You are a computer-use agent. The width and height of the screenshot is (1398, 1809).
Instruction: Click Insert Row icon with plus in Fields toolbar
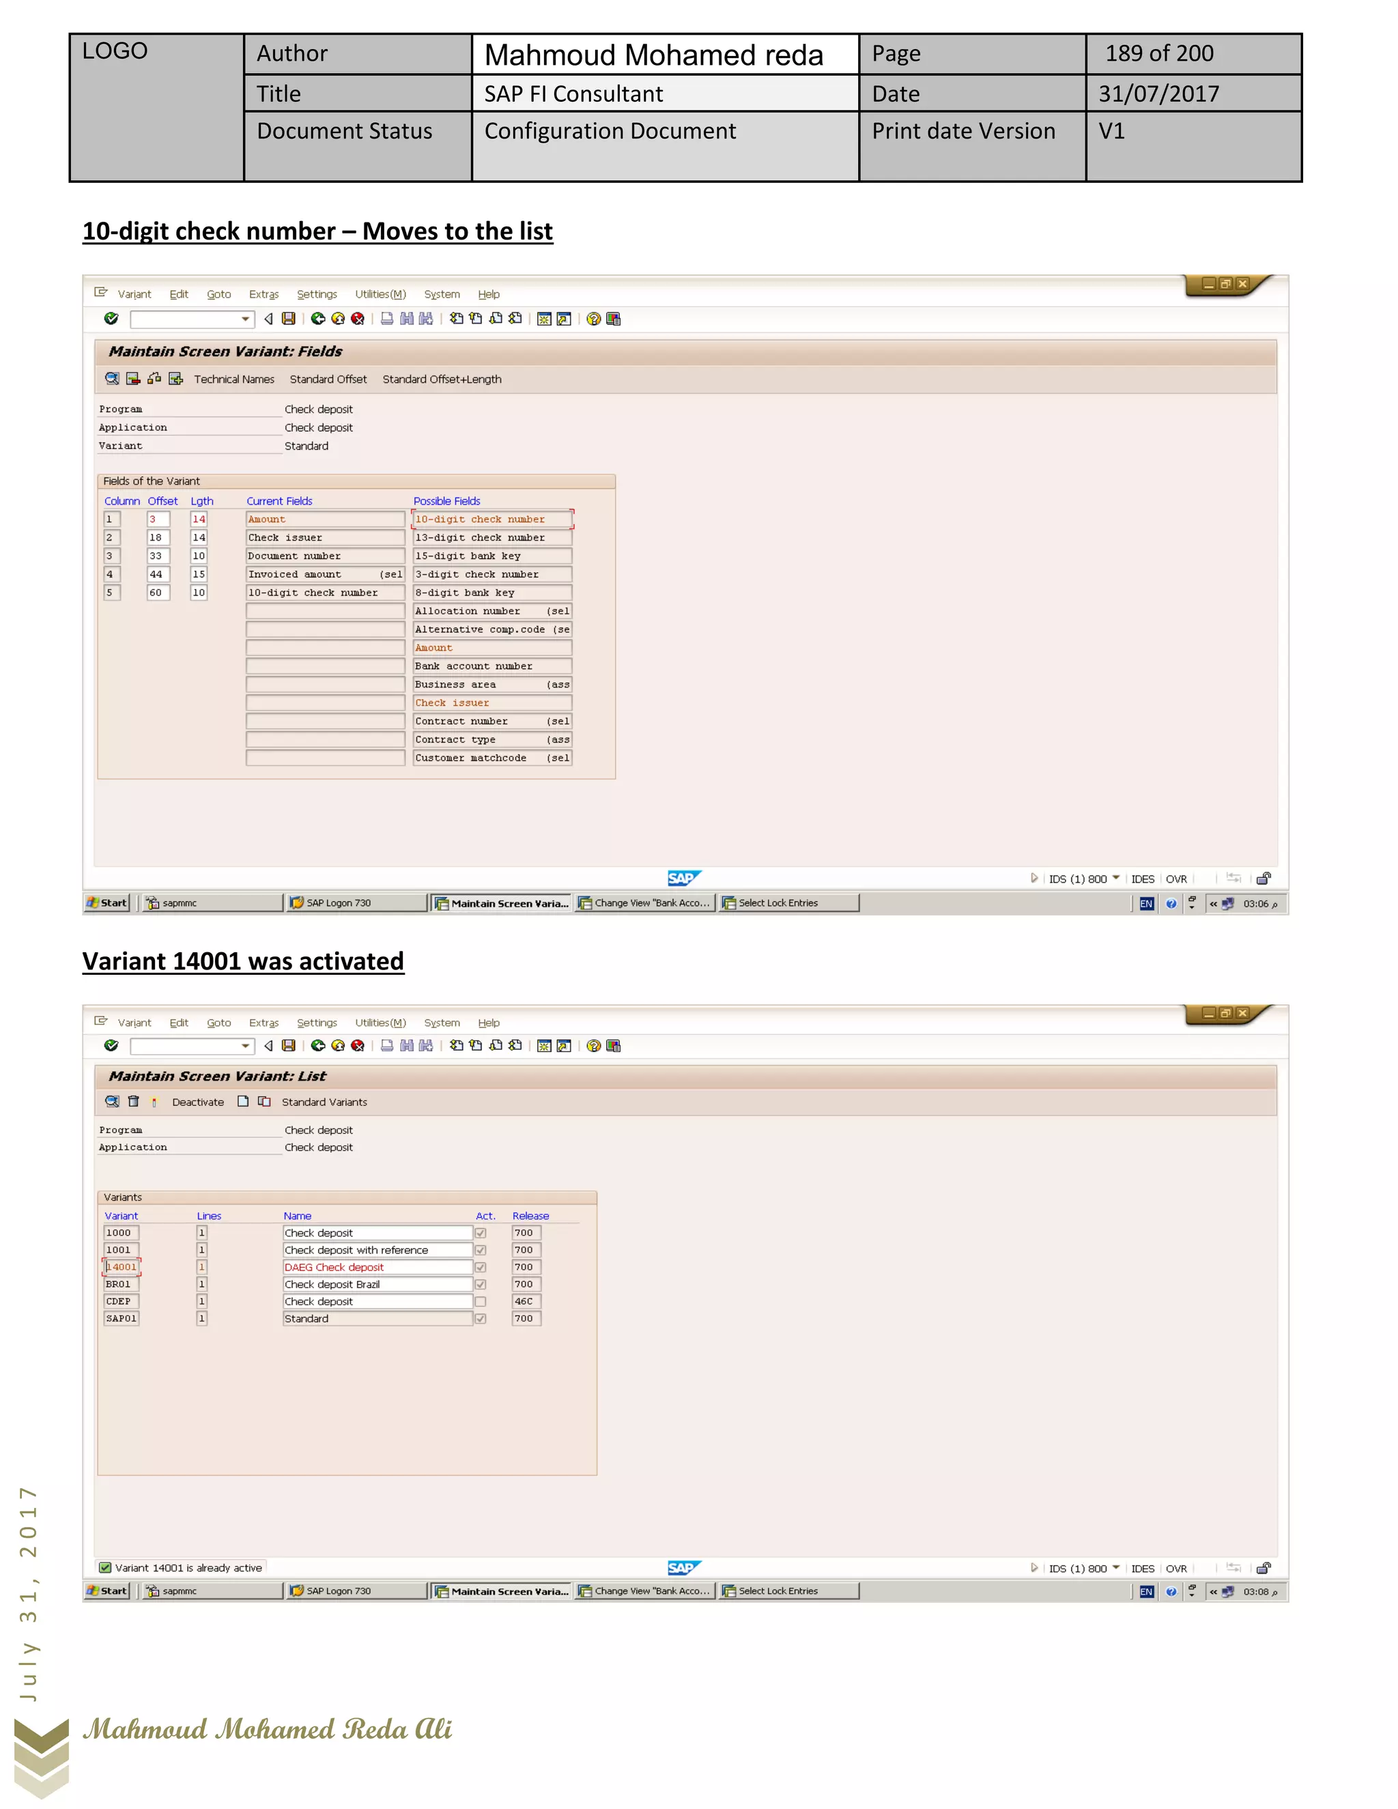pyautogui.click(x=175, y=379)
